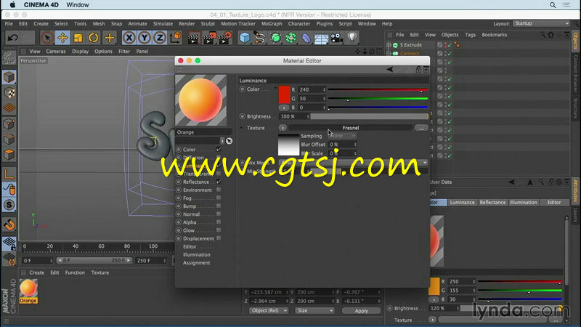Enable the Reflectance channel checkbox
This screenshot has height=327, width=581.
click(219, 182)
